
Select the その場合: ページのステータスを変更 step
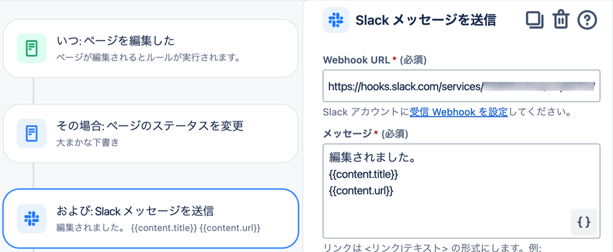pos(151,133)
